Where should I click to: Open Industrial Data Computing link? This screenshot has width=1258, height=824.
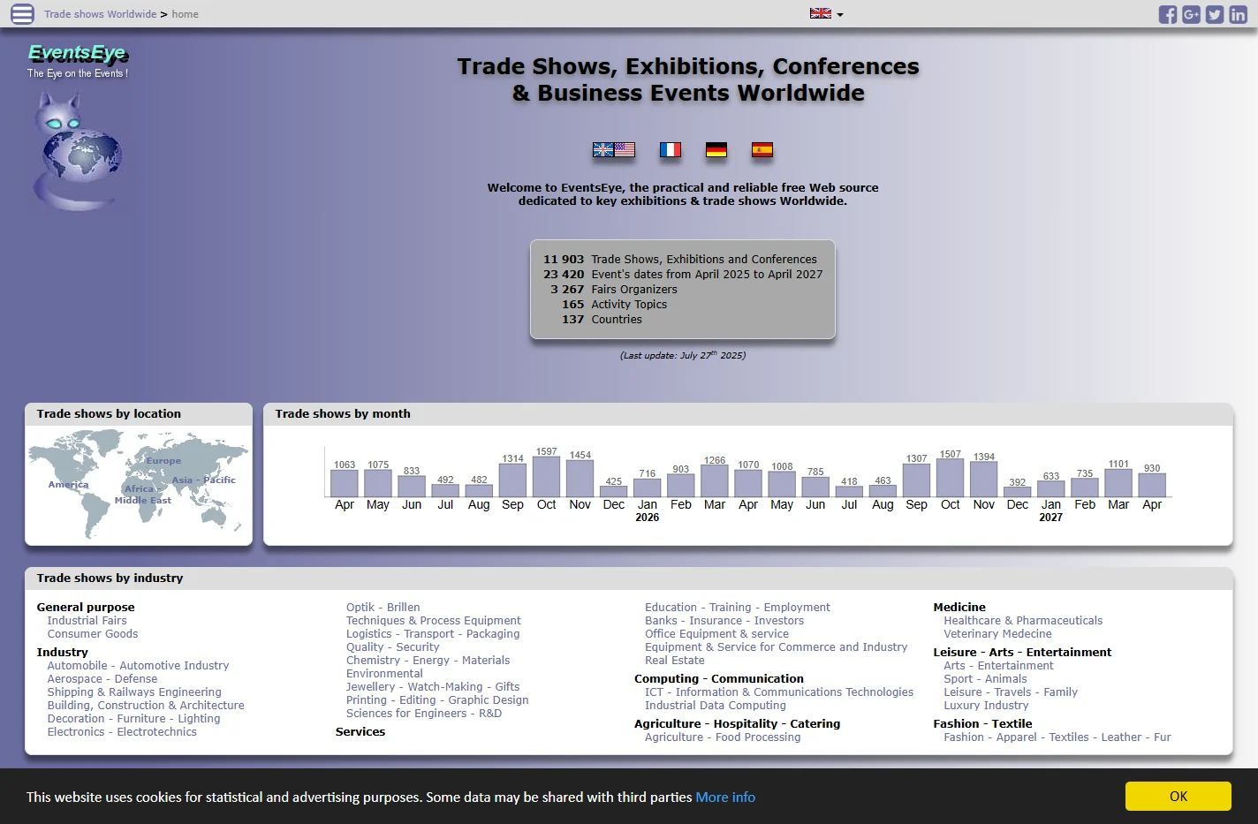click(716, 706)
